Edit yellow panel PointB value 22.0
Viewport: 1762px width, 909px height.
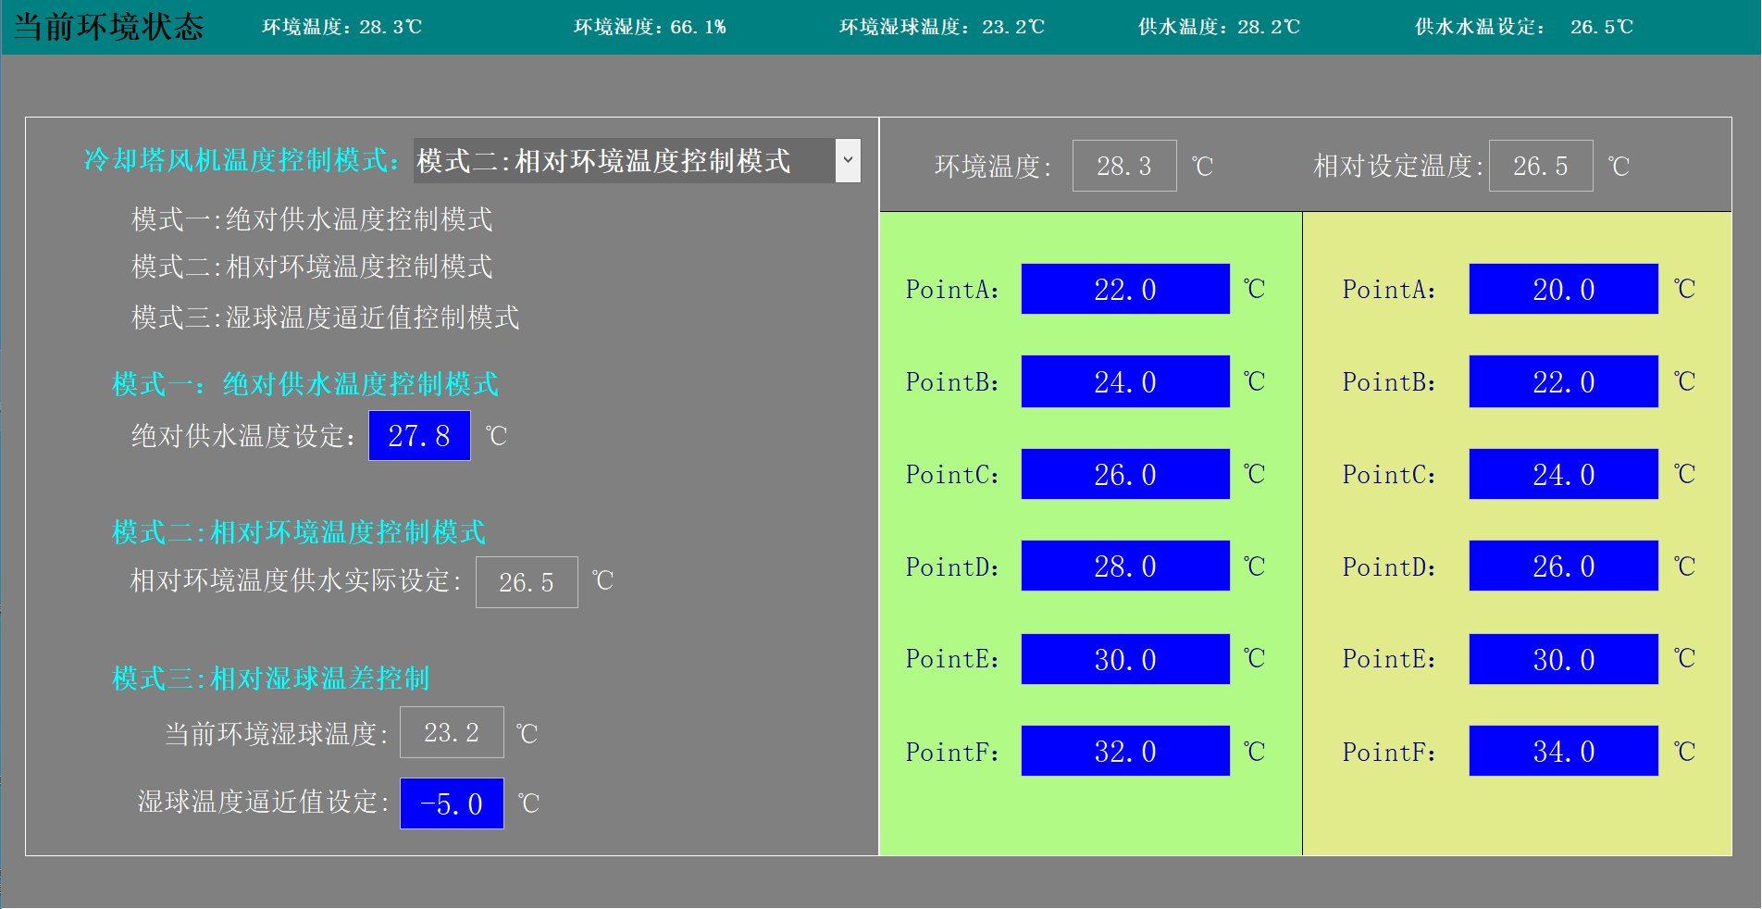(1564, 381)
